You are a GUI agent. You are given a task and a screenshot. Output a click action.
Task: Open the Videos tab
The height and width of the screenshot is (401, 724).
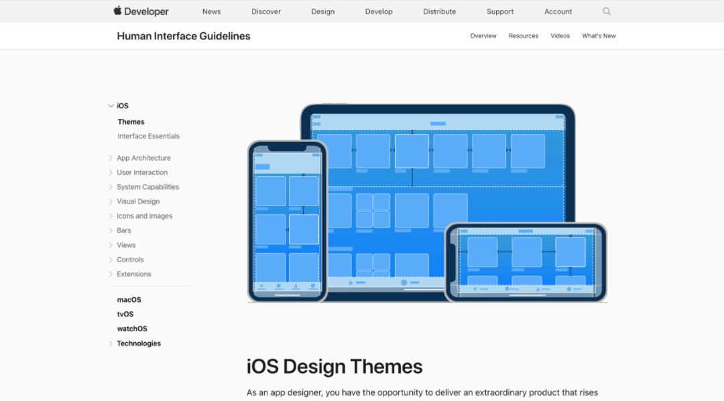560,36
